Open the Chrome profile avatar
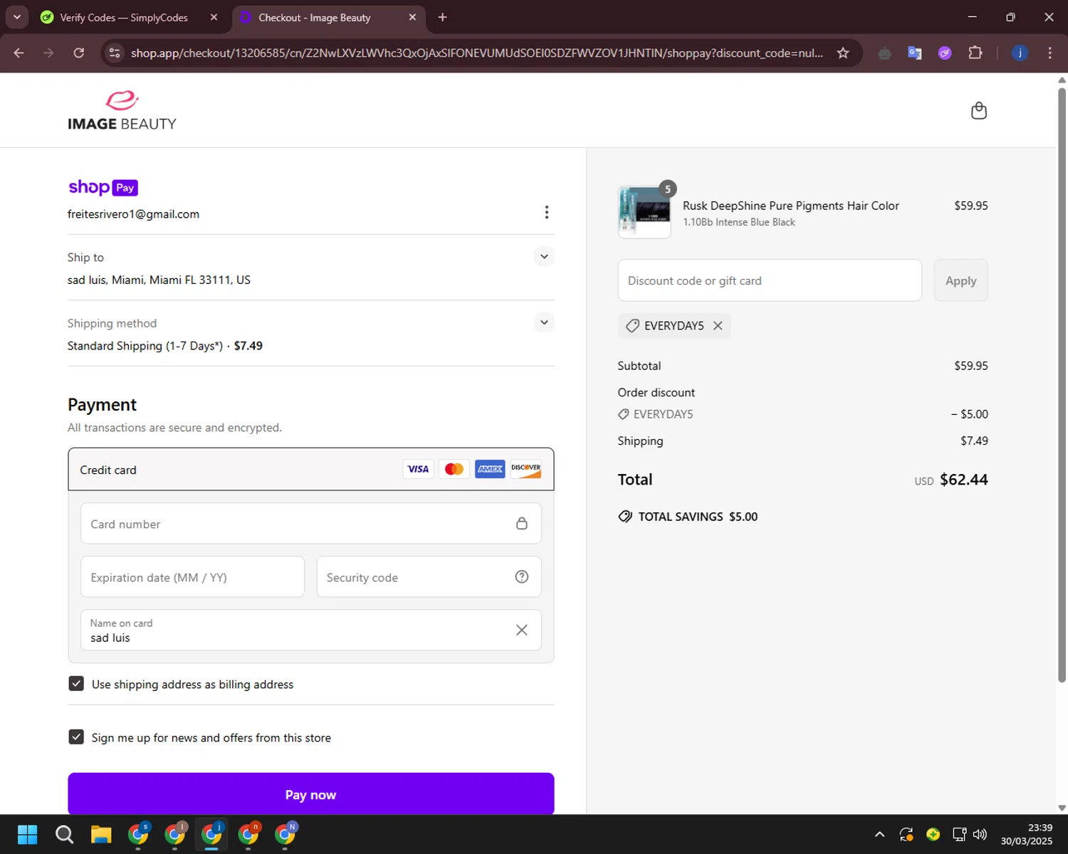 pyautogui.click(x=1020, y=53)
